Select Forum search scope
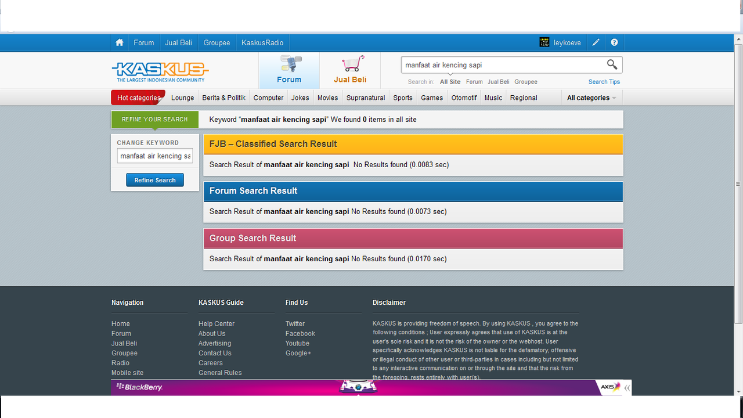This screenshot has height=418, width=743. pyautogui.click(x=474, y=82)
